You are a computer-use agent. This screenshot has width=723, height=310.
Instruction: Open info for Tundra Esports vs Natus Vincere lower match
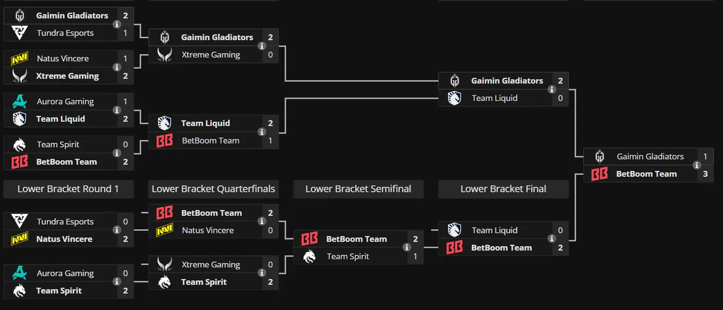[x=117, y=230]
